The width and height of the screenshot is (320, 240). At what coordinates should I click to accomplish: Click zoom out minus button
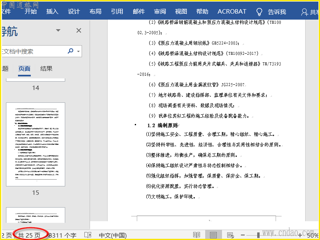tap(243, 235)
